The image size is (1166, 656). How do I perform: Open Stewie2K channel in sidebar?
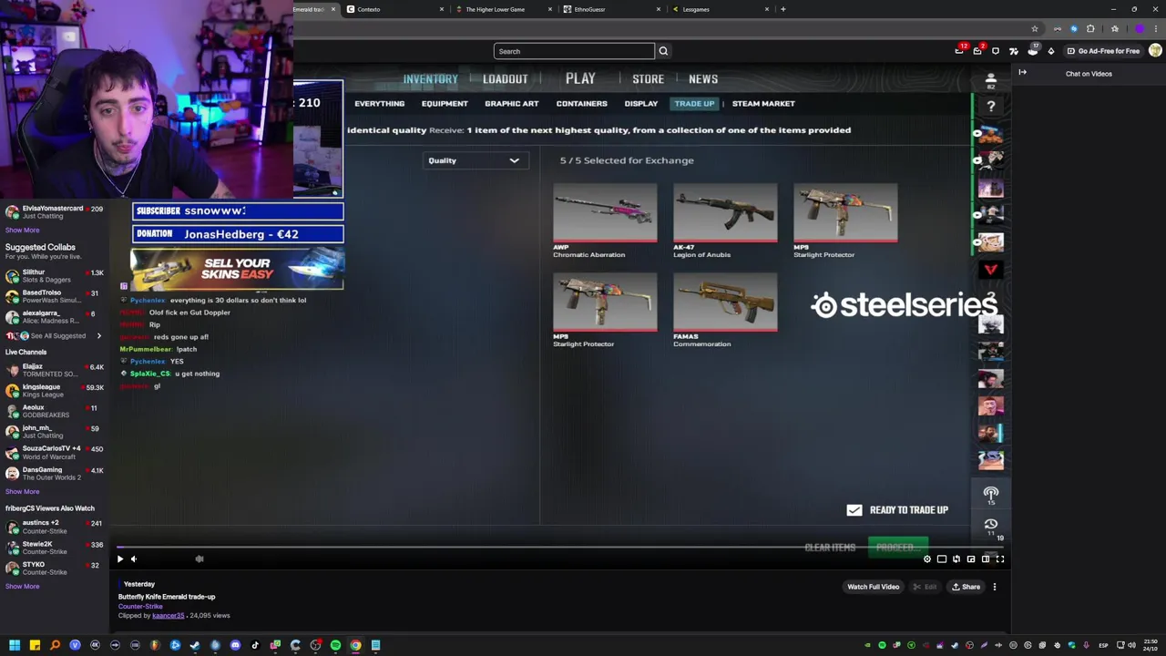[55, 548]
